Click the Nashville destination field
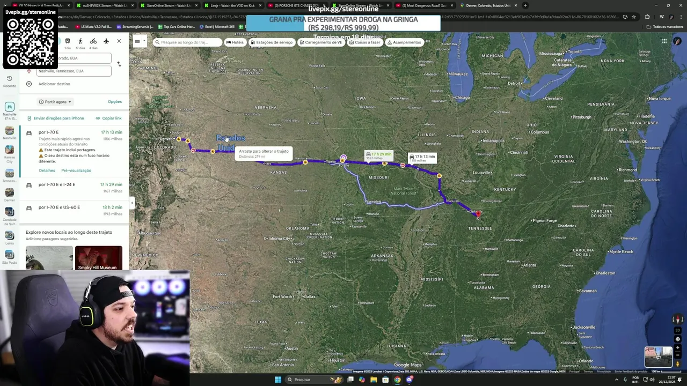Image resolution: width=687 pixels, height=386 pixels. click(x=74, y=71)
